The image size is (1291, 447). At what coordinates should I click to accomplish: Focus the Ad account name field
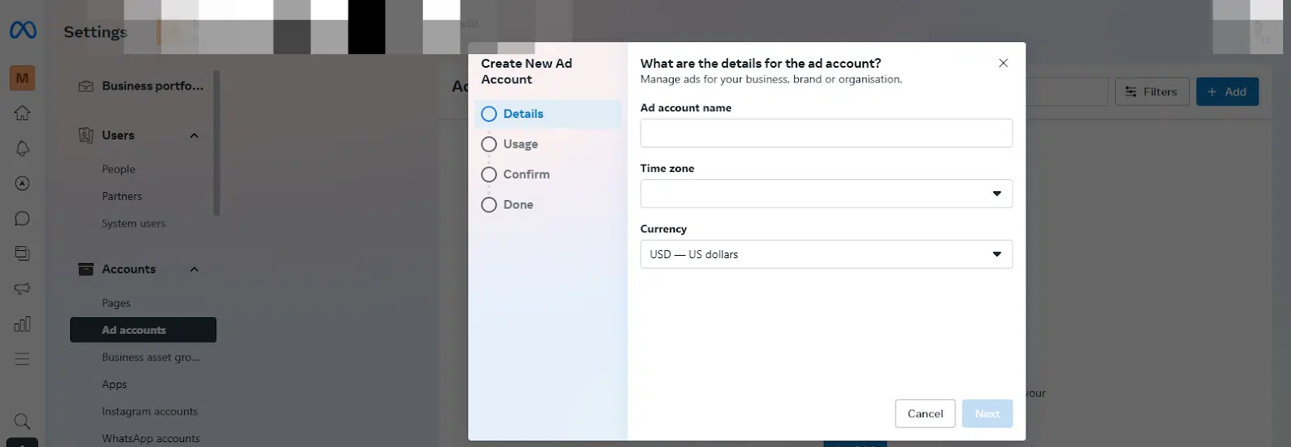[826, 133]
